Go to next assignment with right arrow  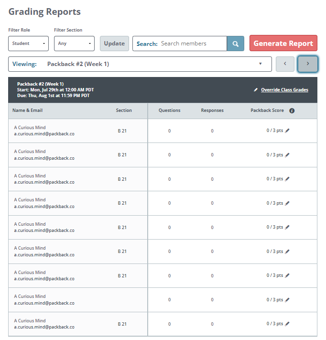coord(308,64)
